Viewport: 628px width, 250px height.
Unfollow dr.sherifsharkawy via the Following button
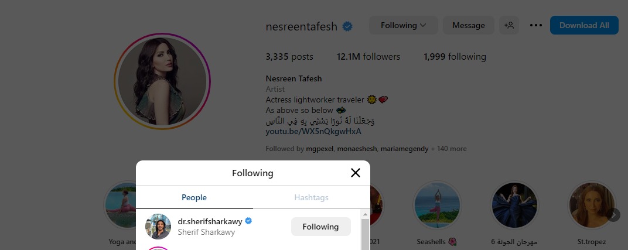[x=320, y=227]
